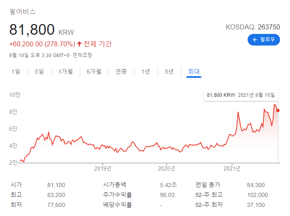Viewport: 290px width, 216px height.
Task: Click the 시가총액 market cap value
Action: [168, 185]
